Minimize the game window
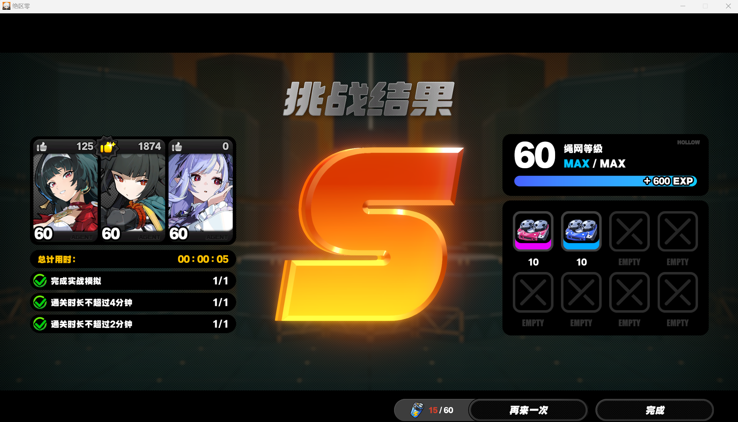This screenshot has width=738, height=422. point(683,6)
